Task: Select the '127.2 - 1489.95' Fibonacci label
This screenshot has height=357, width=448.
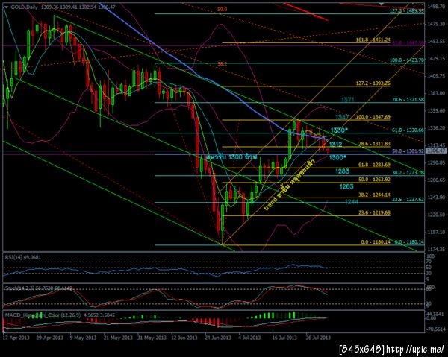Action: [407, 11]
